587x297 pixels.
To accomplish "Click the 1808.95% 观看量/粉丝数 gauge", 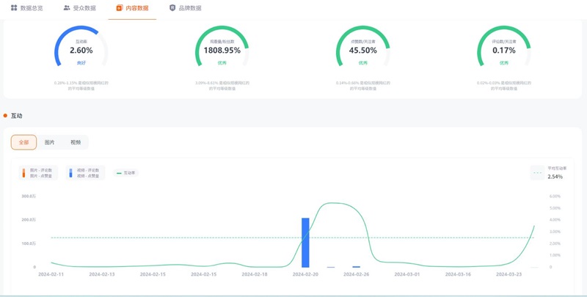I will [222, 51].
